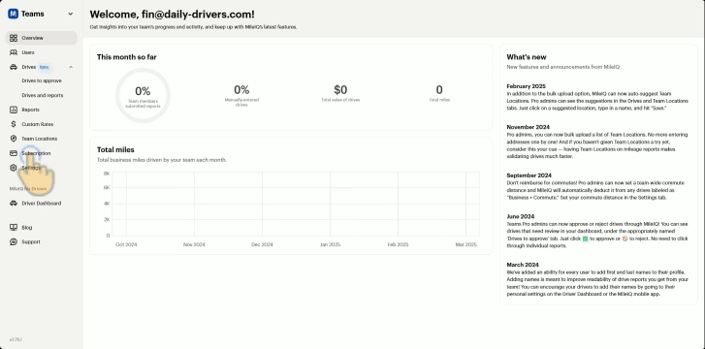Viewport: 705px width, 349px height.
Task: Click the Oct 2024 axis label
Action: [x=126, y=244]
